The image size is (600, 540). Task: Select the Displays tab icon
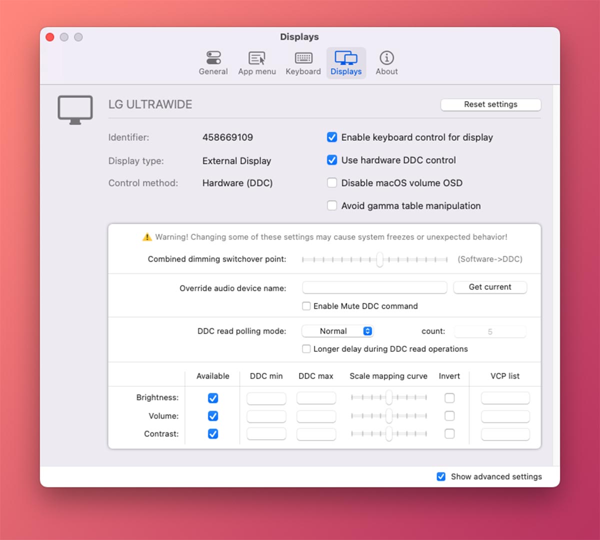pyautogui.click(x=346, y=58)
